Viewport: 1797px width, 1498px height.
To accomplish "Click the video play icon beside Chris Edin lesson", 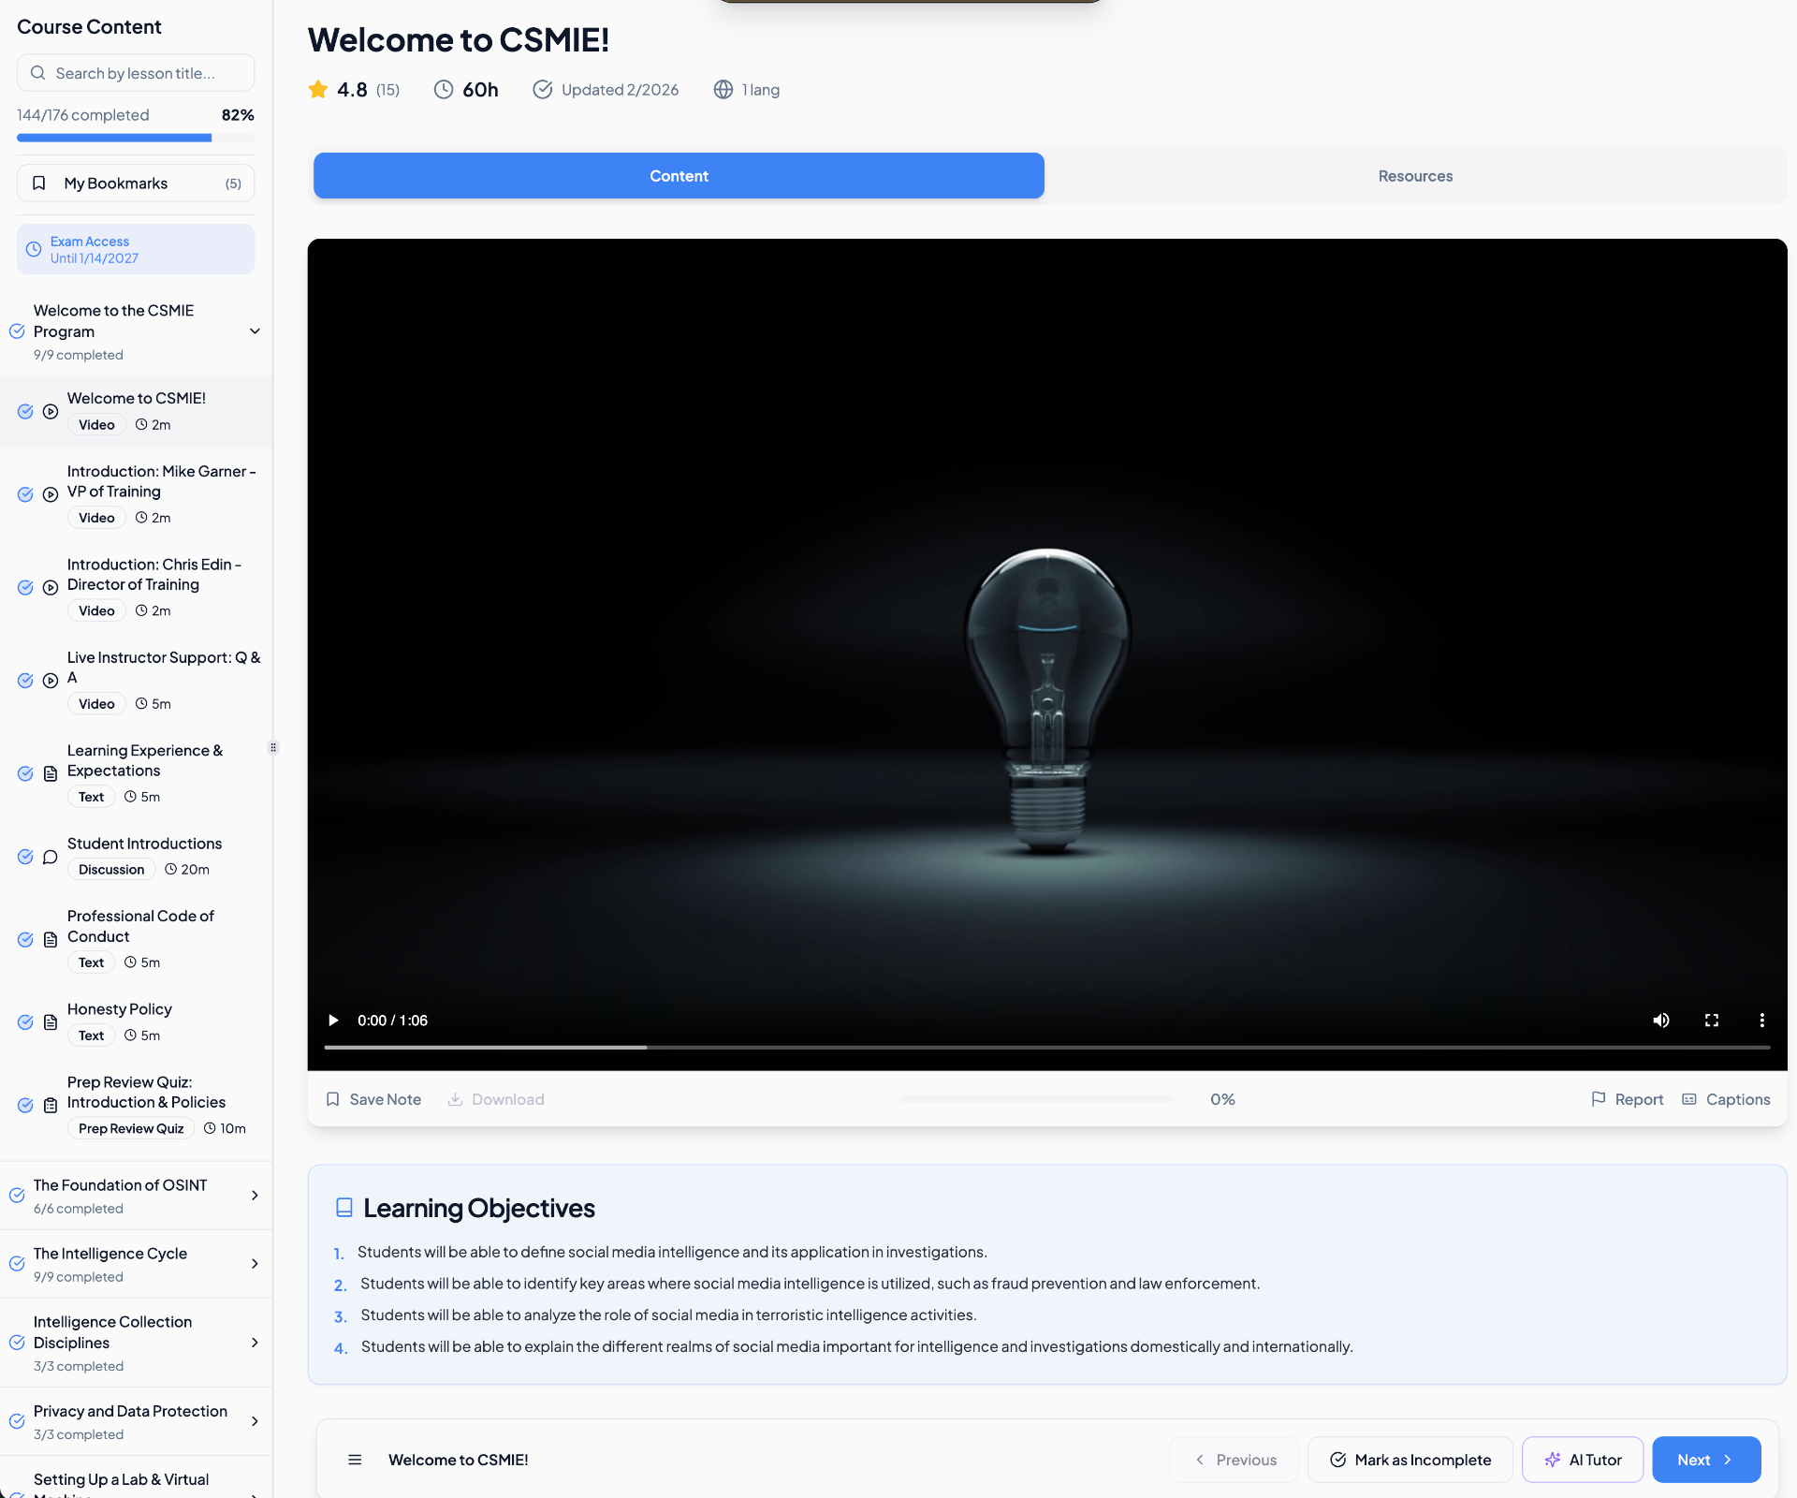I will point(51,587).
